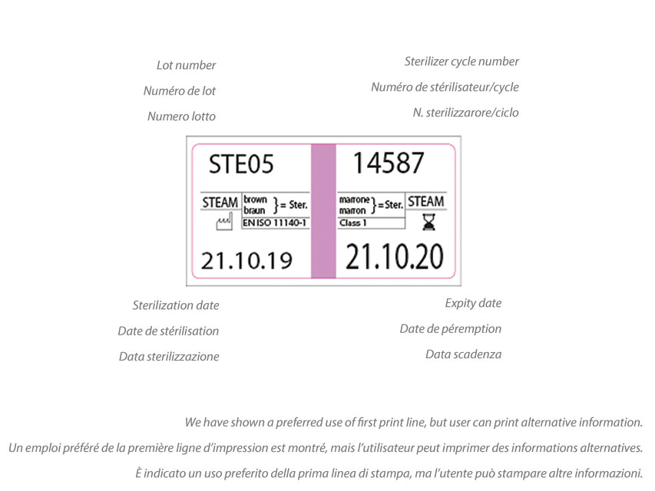655x491 pixels.
Task: Click the "Expity date" caption
Action: click(x=473, y=303)
